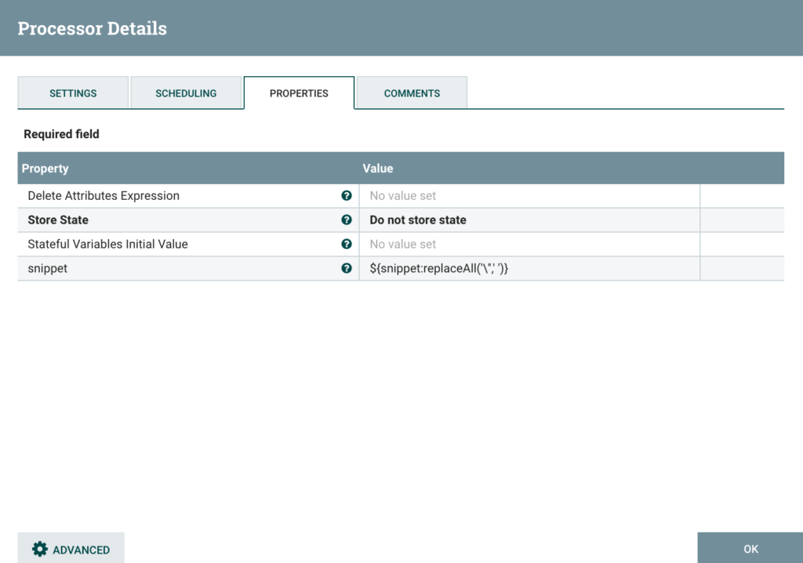The height and width of the screenshot is (563, 803).
Task: View help for Stateful Variables Initial Value
Action: pyautogui.click(x=346, y=244)
